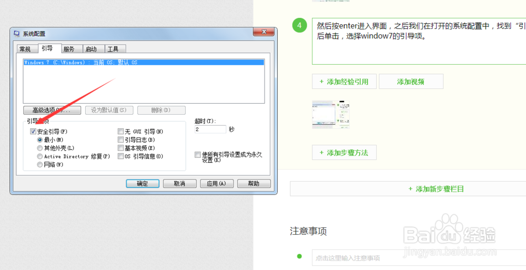Select the 网络 radio button
The image size is (526, 270).
click(40, 165)
